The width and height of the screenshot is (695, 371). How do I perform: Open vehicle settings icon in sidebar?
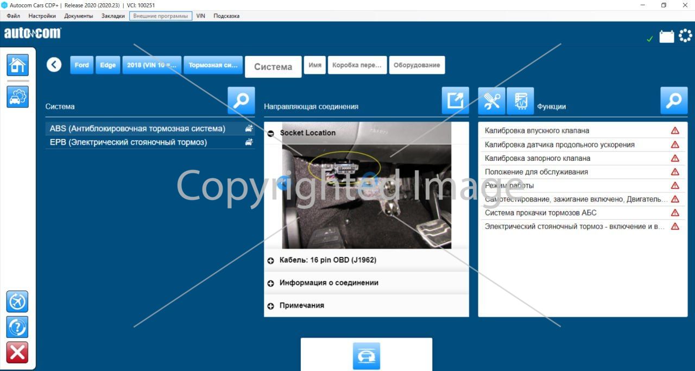click(17, 97)
